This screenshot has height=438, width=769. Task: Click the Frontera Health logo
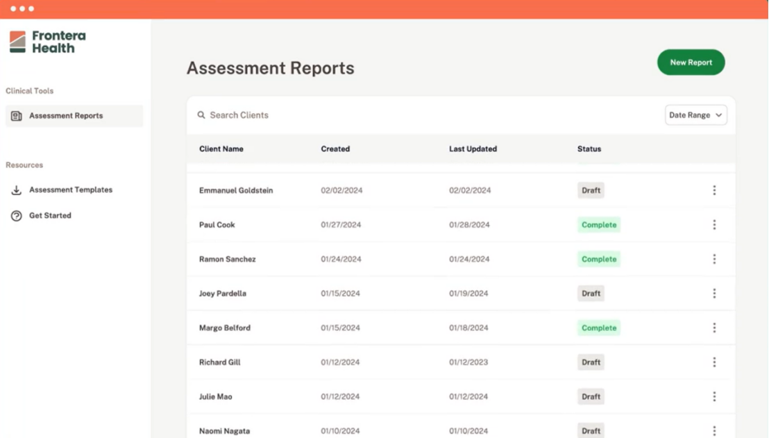(x=47, y=42)
